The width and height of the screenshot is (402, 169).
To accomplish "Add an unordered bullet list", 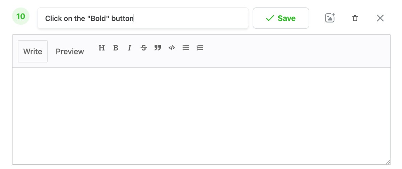I will [x=186, y=48].
